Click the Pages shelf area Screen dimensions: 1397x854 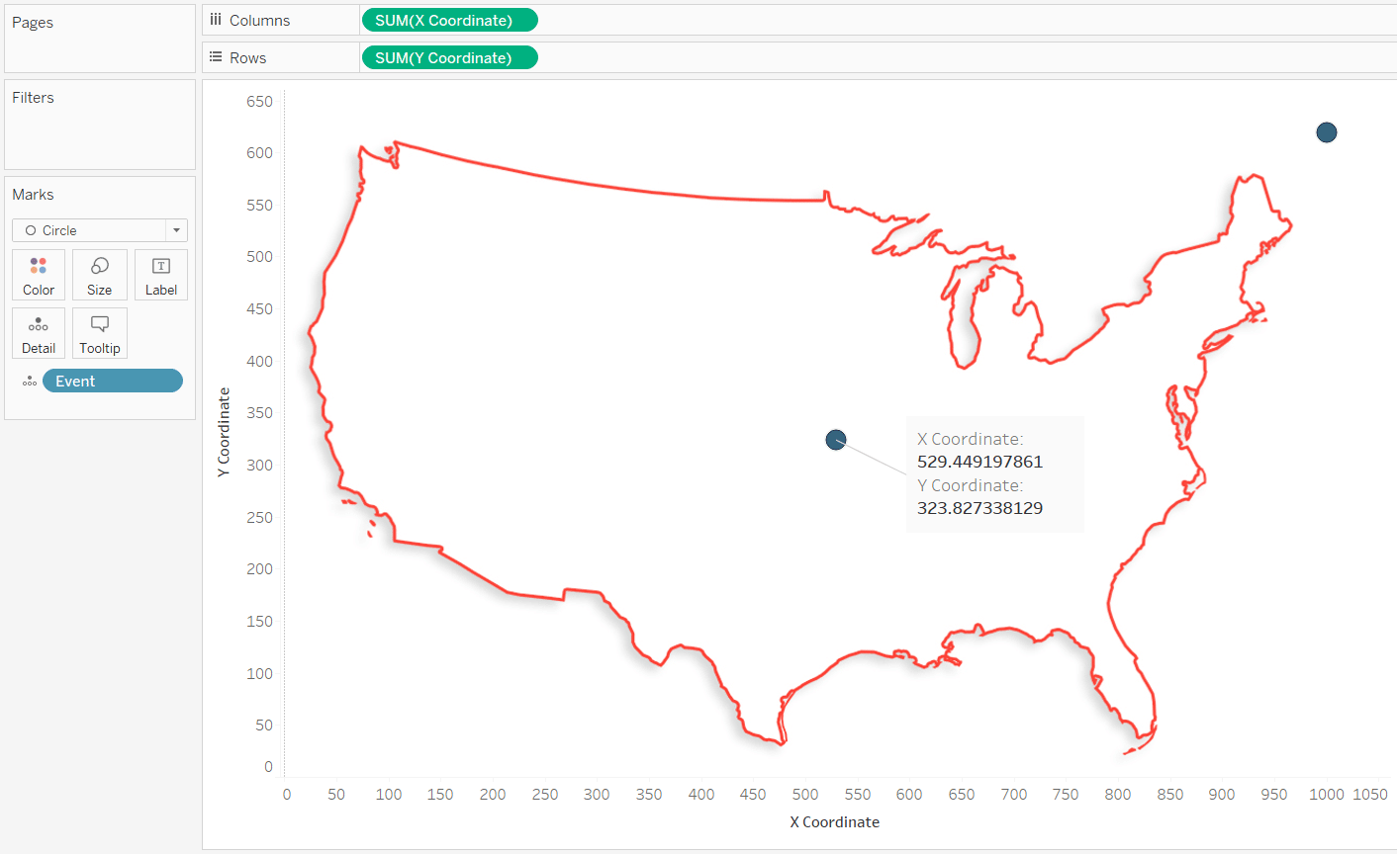(x=99, y=38)
